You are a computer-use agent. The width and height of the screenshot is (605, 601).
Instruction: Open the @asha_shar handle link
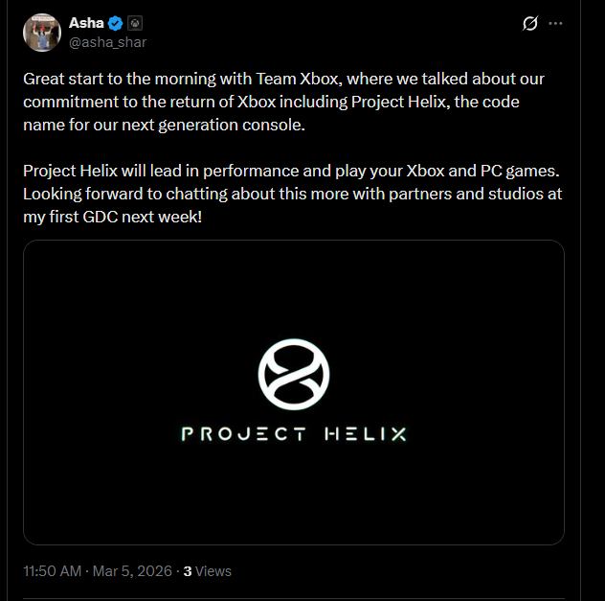point(107,42)
